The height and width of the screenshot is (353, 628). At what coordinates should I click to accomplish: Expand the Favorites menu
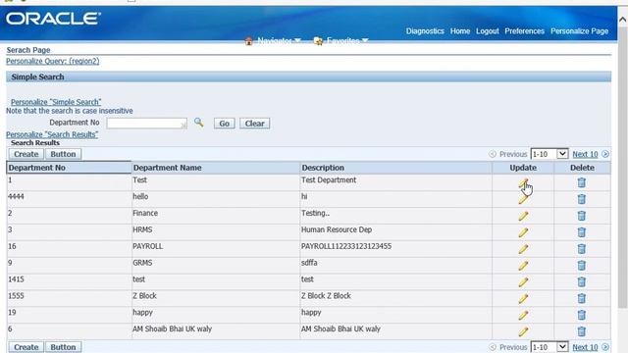[347, 41]
